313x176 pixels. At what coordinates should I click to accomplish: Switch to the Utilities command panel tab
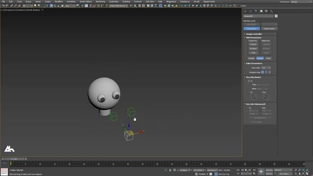[x=271, y=11]
